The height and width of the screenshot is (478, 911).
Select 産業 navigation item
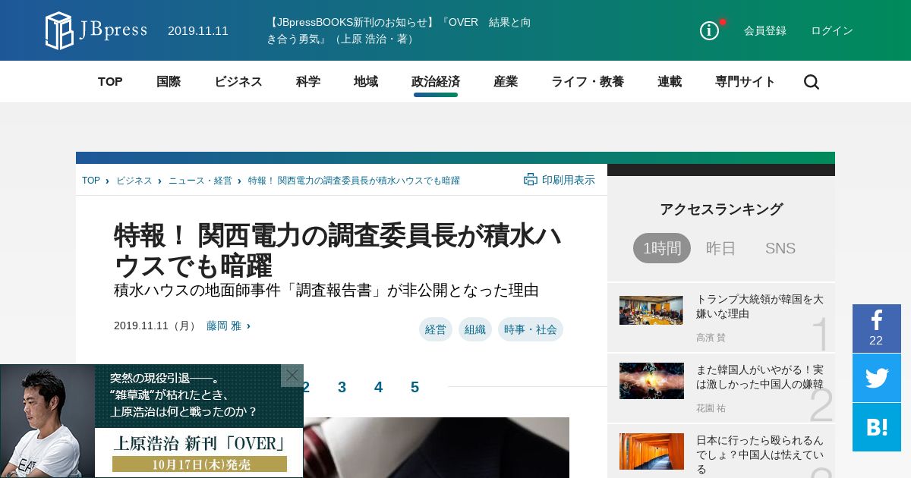click(506, 82)
